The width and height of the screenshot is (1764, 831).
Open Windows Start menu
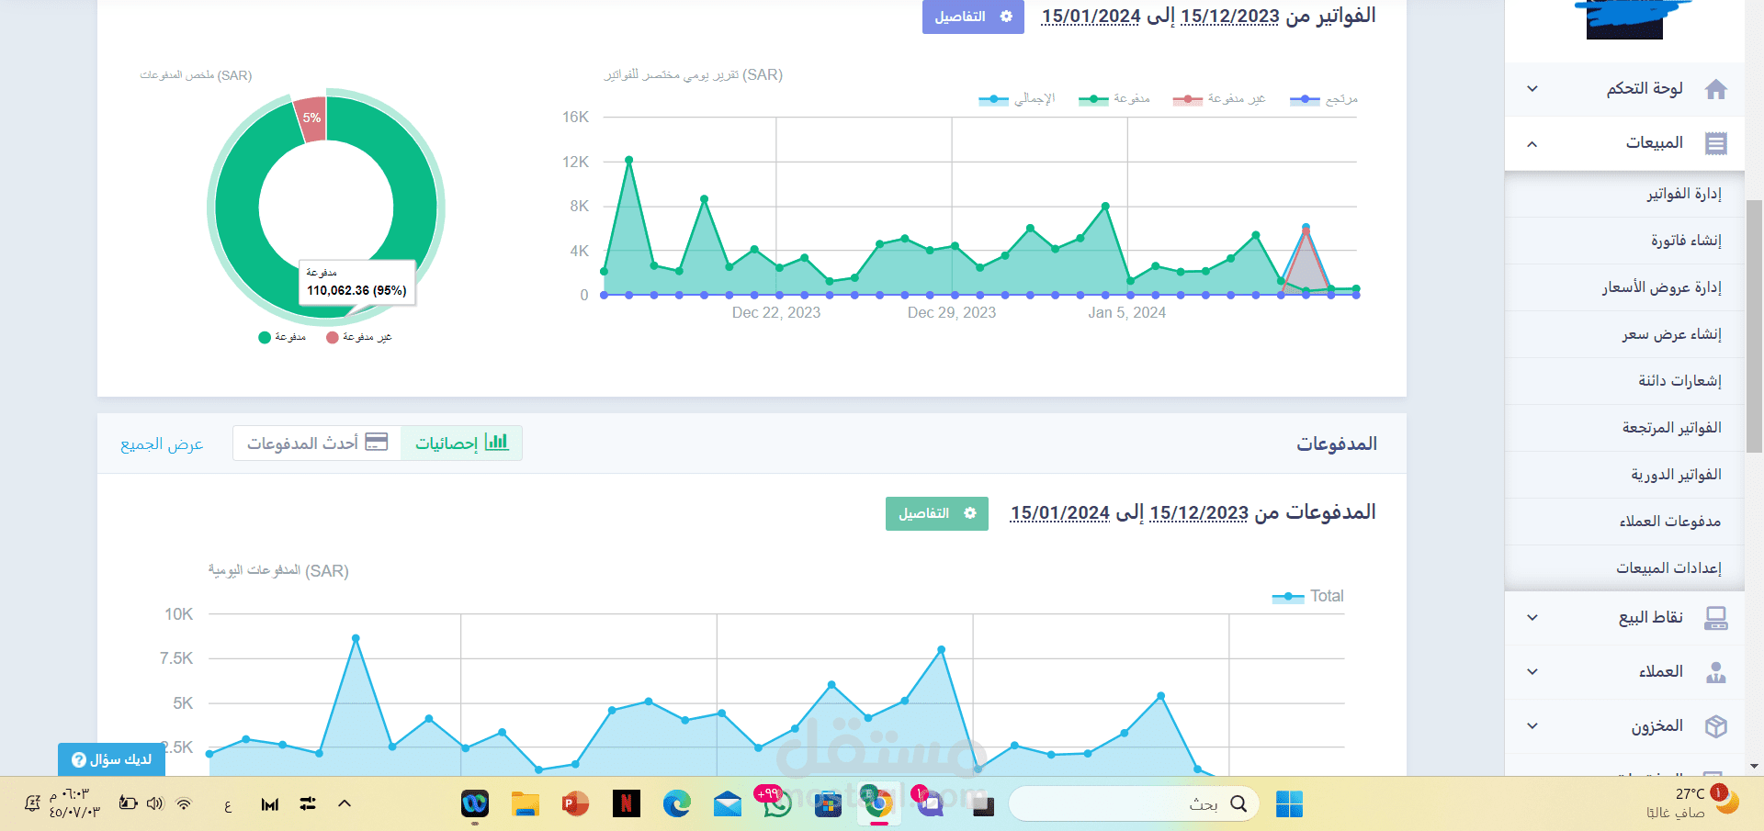1289,804
